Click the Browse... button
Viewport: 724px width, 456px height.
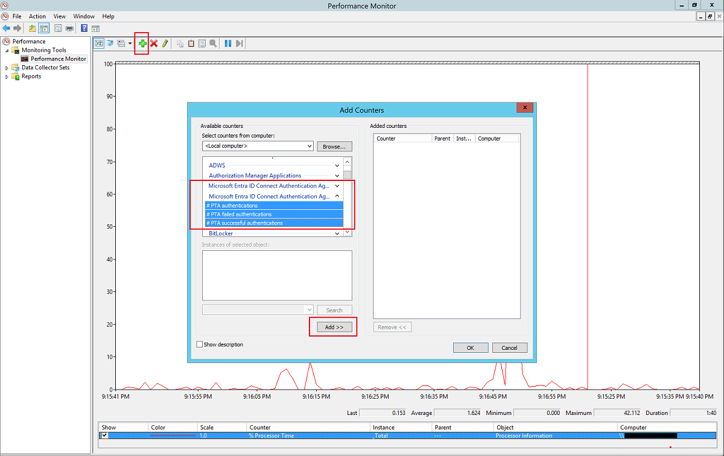(x=334, y=147)
